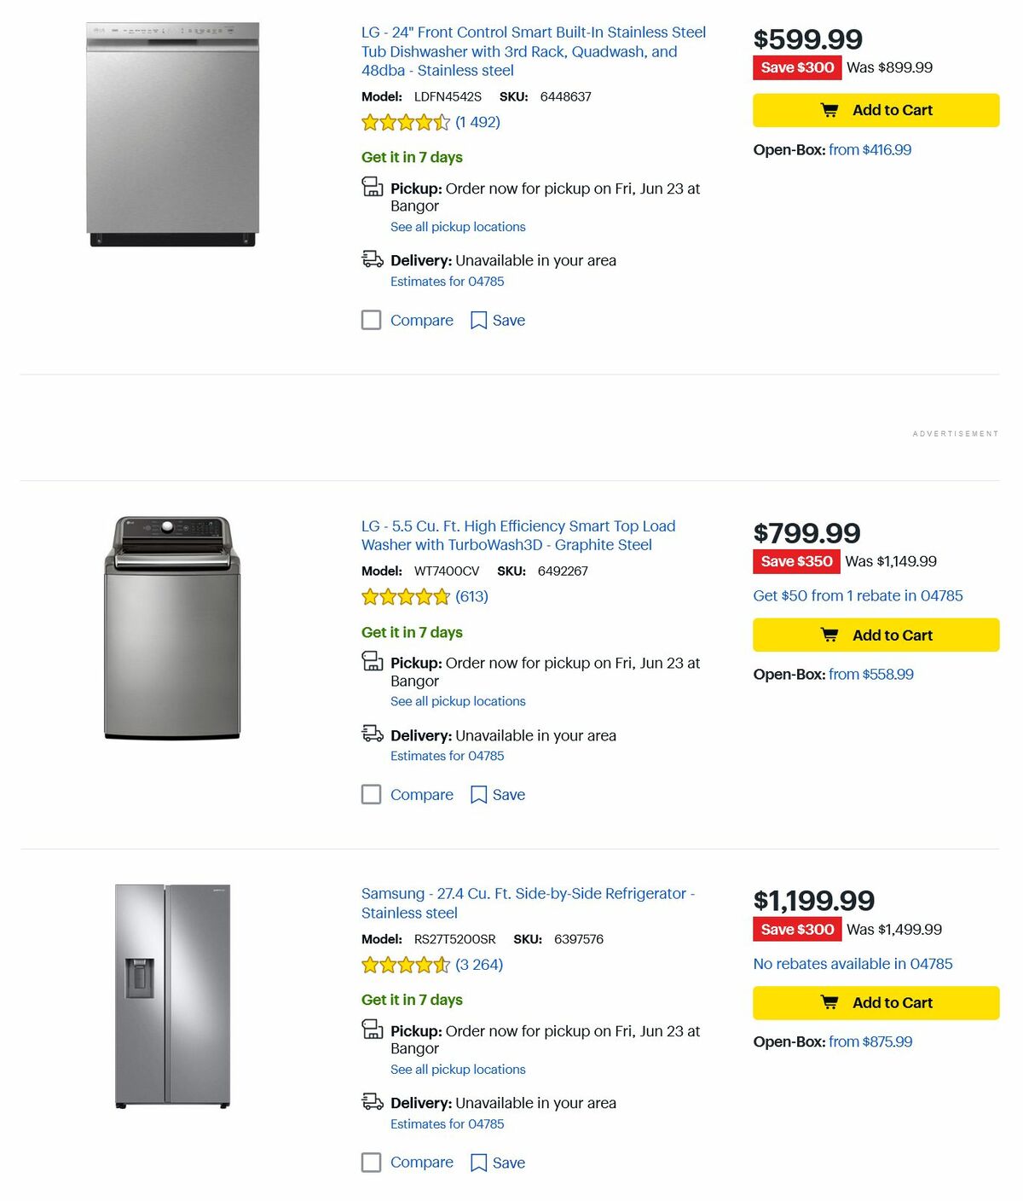Click the Save bookmark icon beside the washer's Compare
The height and width of the screenshot is (1201, 1023).
click(479, 794)
